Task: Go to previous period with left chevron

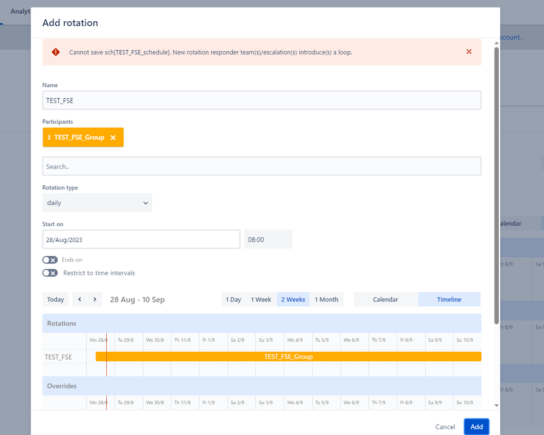Action: [x=80, y=299]
